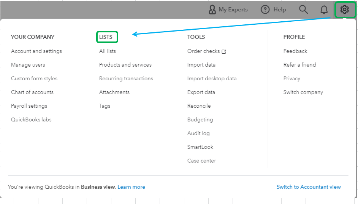Choose Import data

click(x=201, y=65)
